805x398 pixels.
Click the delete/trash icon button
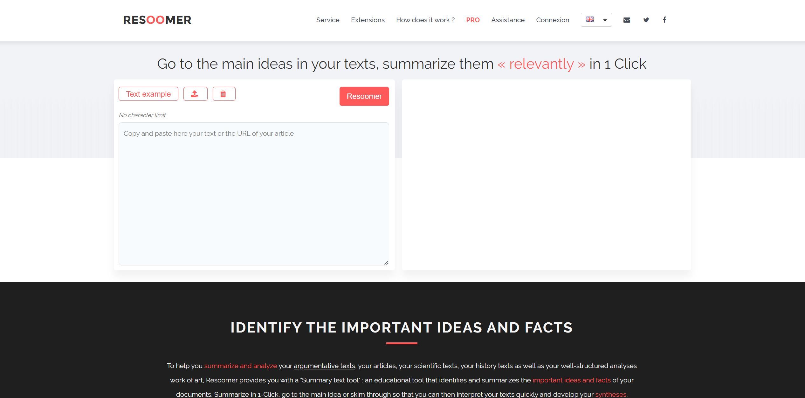223,94
